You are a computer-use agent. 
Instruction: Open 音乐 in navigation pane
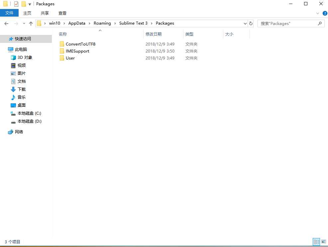click(21, 97)
